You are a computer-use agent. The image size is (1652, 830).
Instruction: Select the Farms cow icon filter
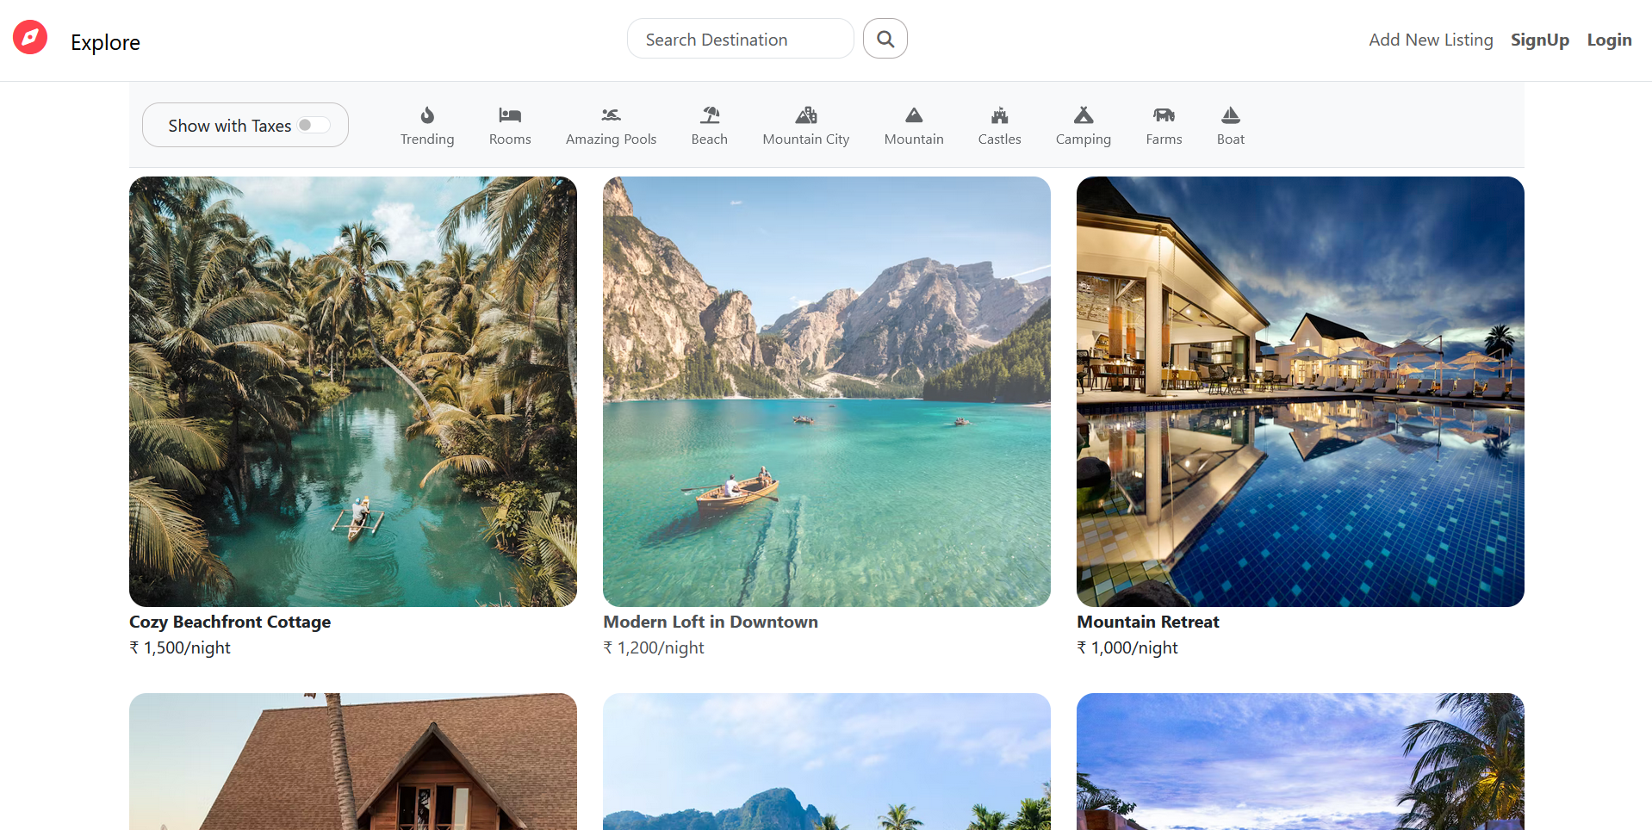[x=1164, y=115]
